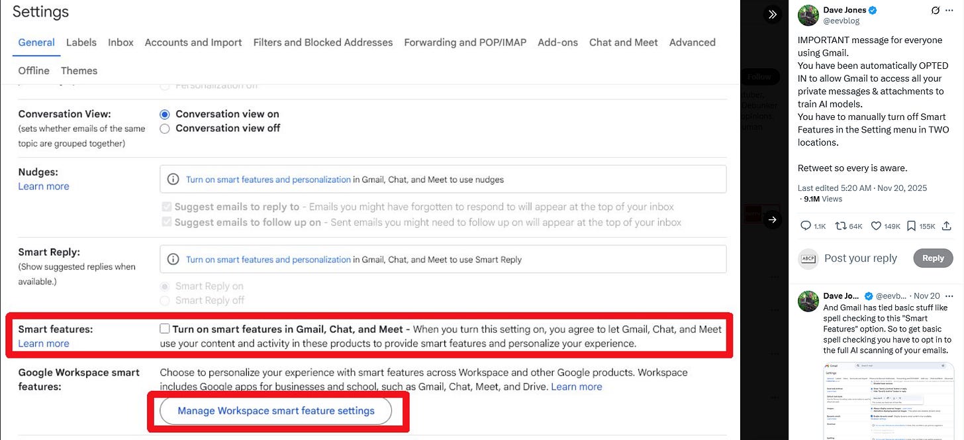Switch to the Add-ons tab
The image size is (964, 440).
[557, 42]
